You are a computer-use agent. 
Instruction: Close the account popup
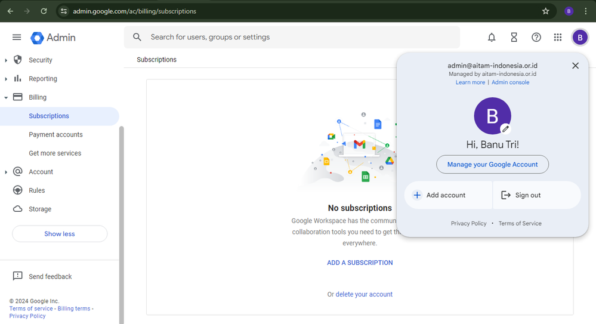coord(576,66)
